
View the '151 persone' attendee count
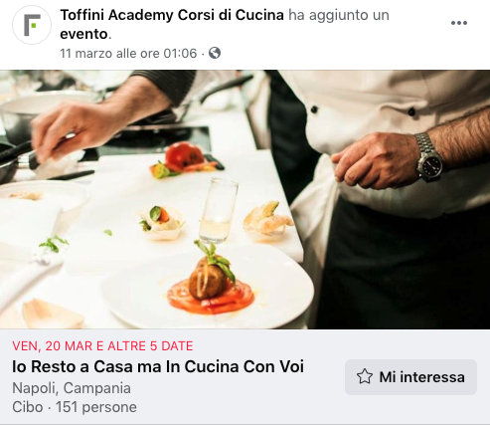(x=96, y=407)
